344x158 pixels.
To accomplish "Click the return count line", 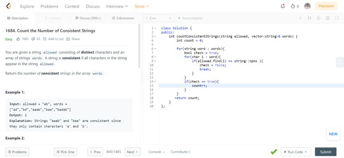I will pyautogui.click(x=187, y=98).
